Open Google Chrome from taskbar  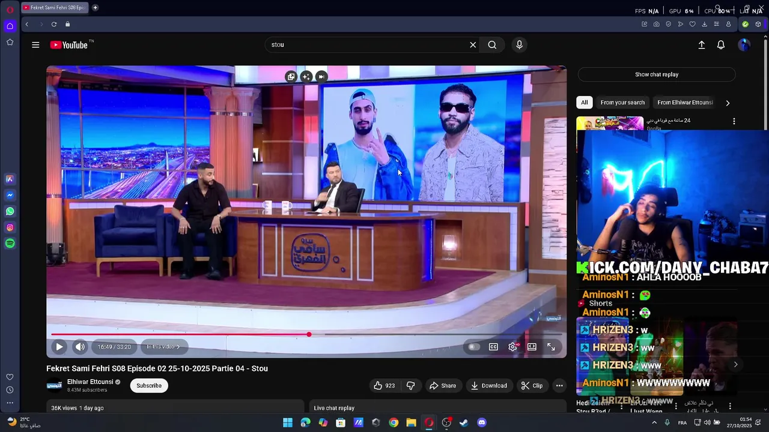point(394,422)
